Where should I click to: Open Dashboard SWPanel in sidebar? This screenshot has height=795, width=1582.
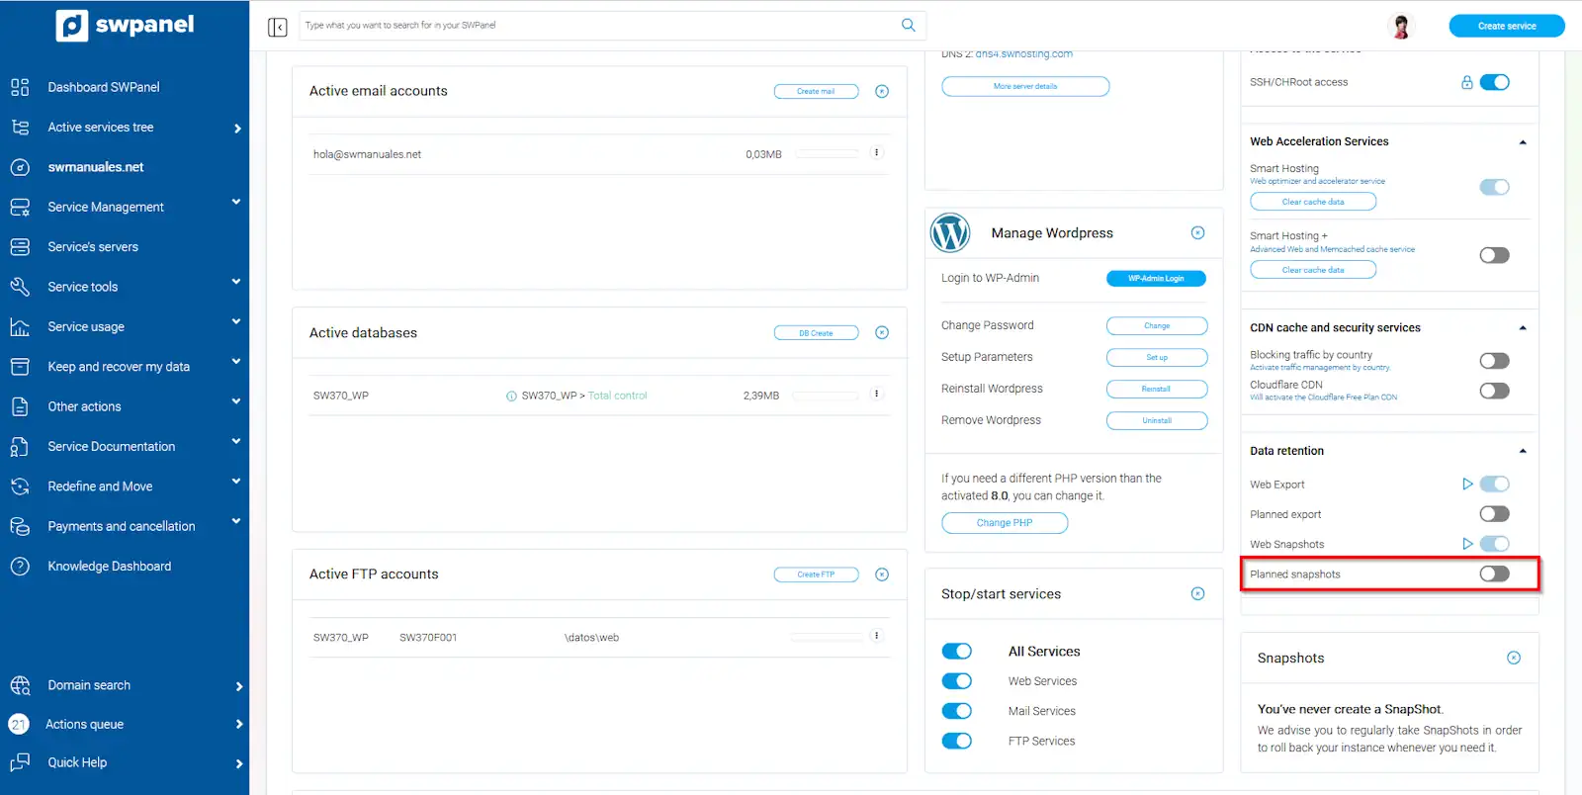[x=103, y=87]
